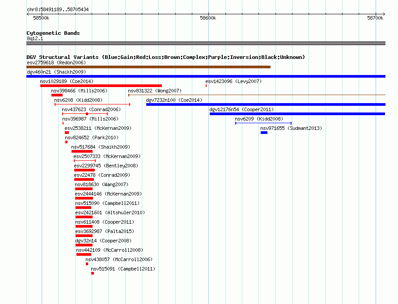398x304 pixels.
Task: Select esv2444146 (McKernan2009) variant label
Action: tap(108, 194)
